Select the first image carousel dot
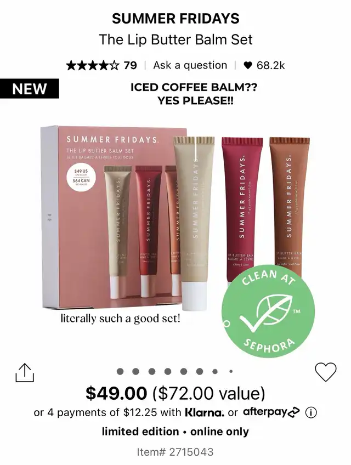Viewport: 351px width, 465px height. pyautogui.click(x=120, y=371)
